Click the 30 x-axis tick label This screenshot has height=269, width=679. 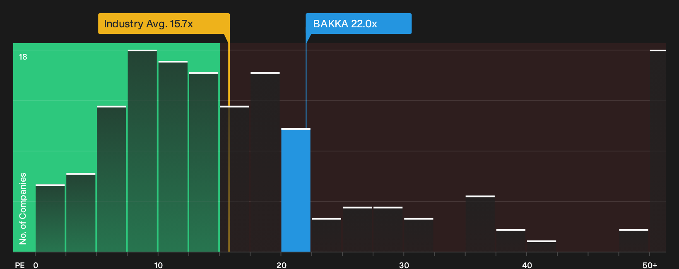coord(404,265)
